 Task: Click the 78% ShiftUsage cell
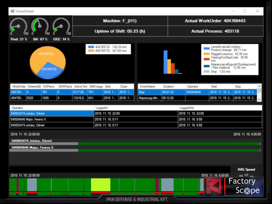coord(95,92)
